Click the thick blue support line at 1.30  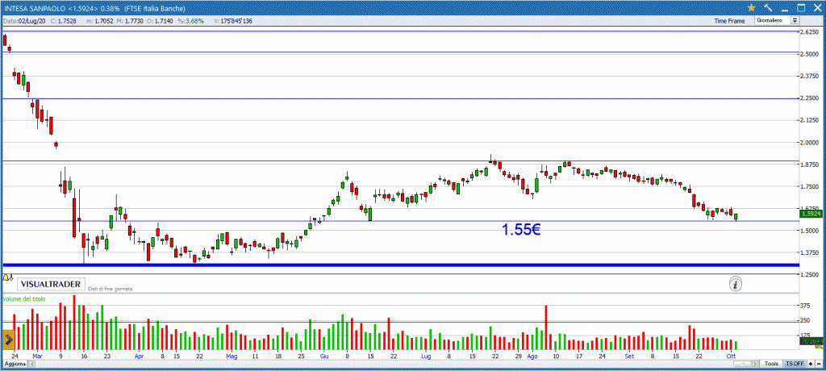coord(400,265)
